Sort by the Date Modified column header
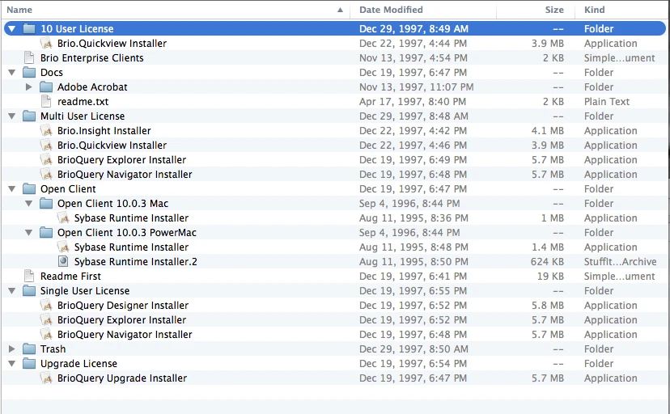Image resolution: width=670 pixels, height=414 pixels. [x=423, y=10]
